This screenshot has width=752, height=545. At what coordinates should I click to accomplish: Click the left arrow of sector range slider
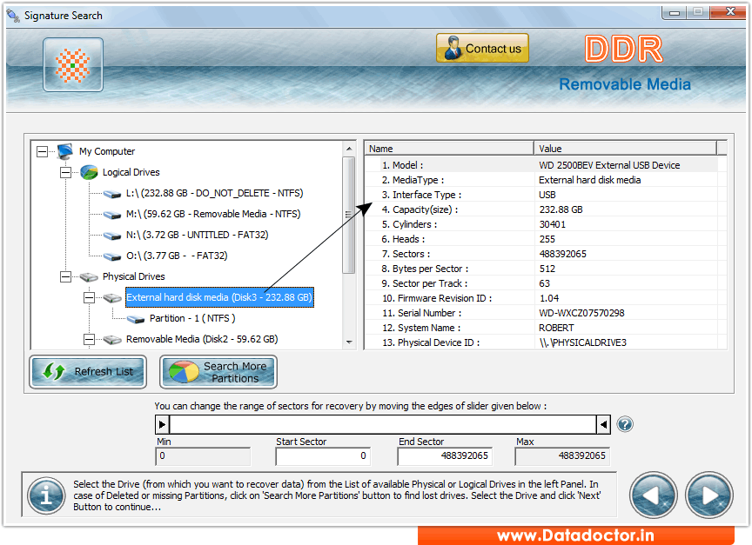pyautogui.click(x=162, y=424)
